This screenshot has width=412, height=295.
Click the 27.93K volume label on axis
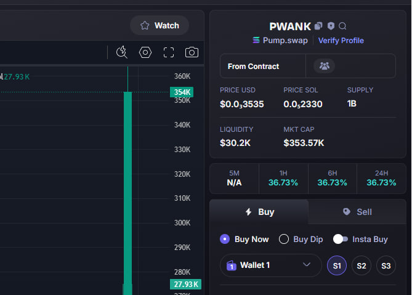pyautogui.click(x=185, y=285)
